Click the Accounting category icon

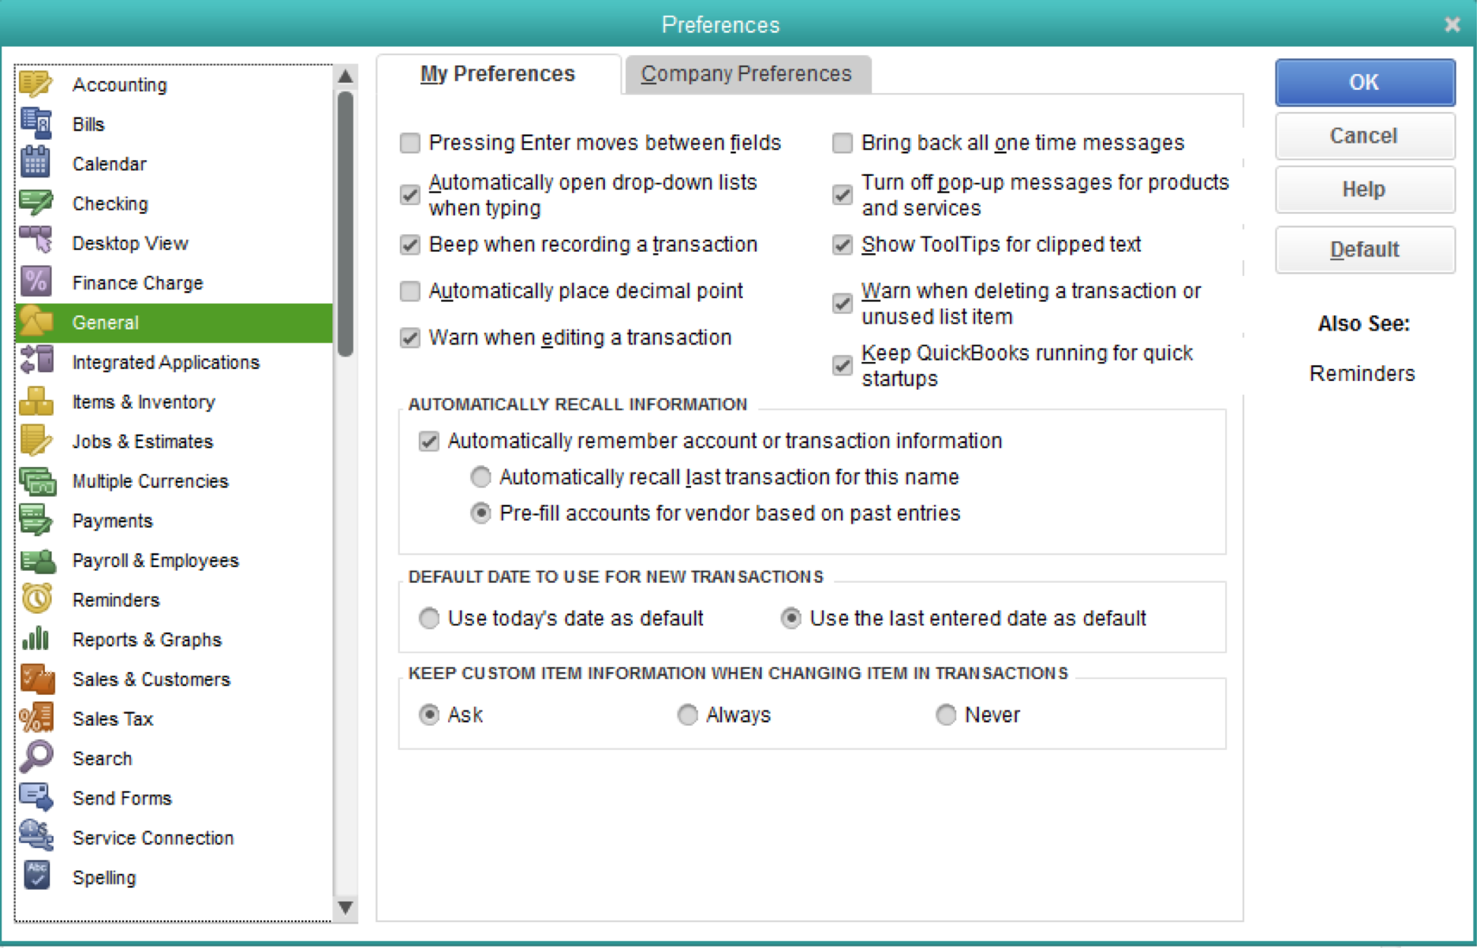click(36, 84)
